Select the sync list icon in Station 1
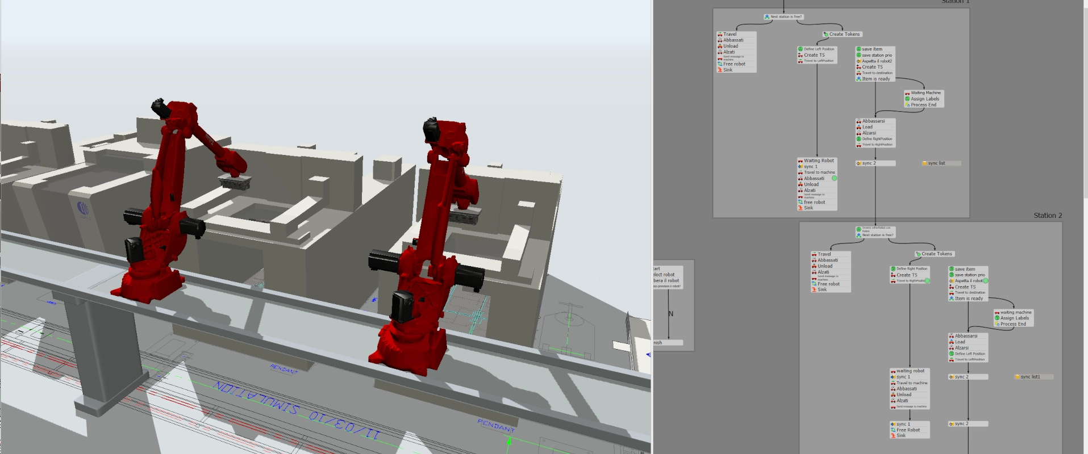 [924, 163]
